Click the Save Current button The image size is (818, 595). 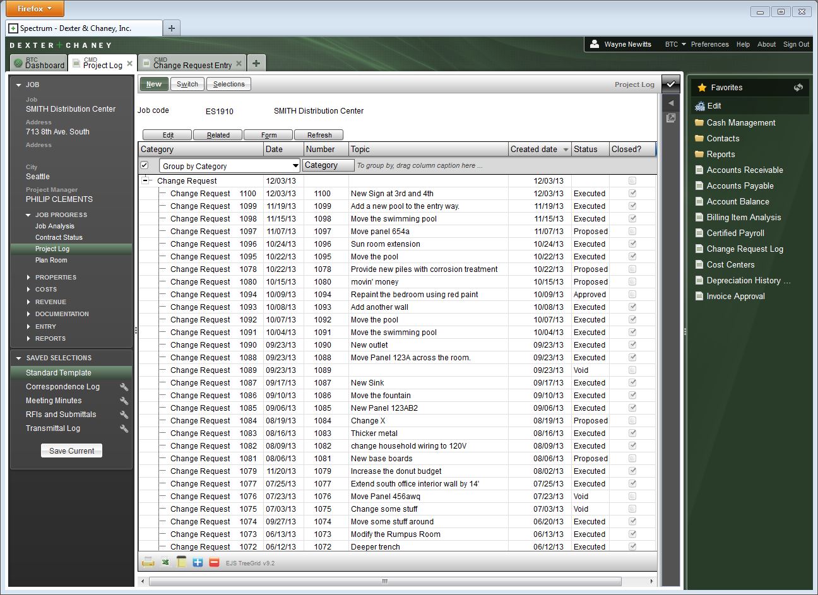(71, 451)
